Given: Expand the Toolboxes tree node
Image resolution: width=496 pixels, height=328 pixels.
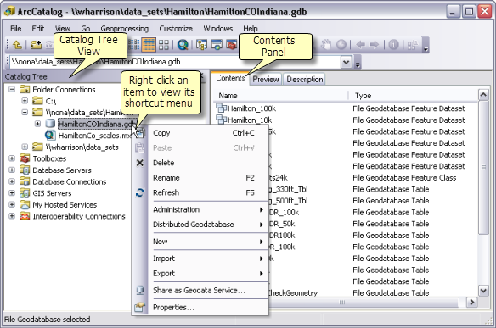Looking at the screenshot, I should (12, 158).
